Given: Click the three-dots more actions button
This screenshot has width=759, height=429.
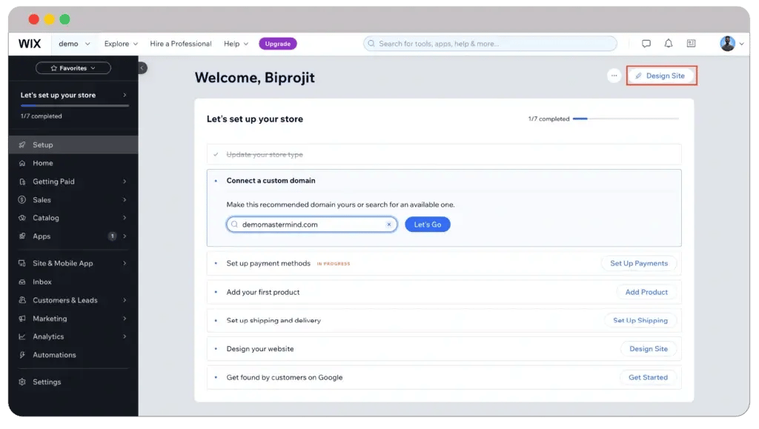Looking at the screenshot, I should [614, 76].
